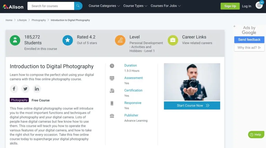Share course on LinkedIn icon
Viewport: 266px width, 148px height.
click(x=37, y=89)
